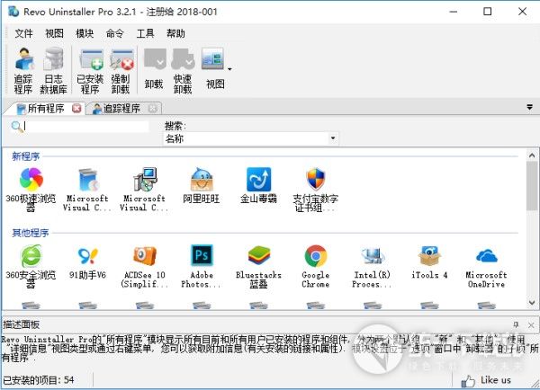Viewport: 540px width, 390px height.
Task: Click the 视图 view toolbar icon
Action: (212, 69)
